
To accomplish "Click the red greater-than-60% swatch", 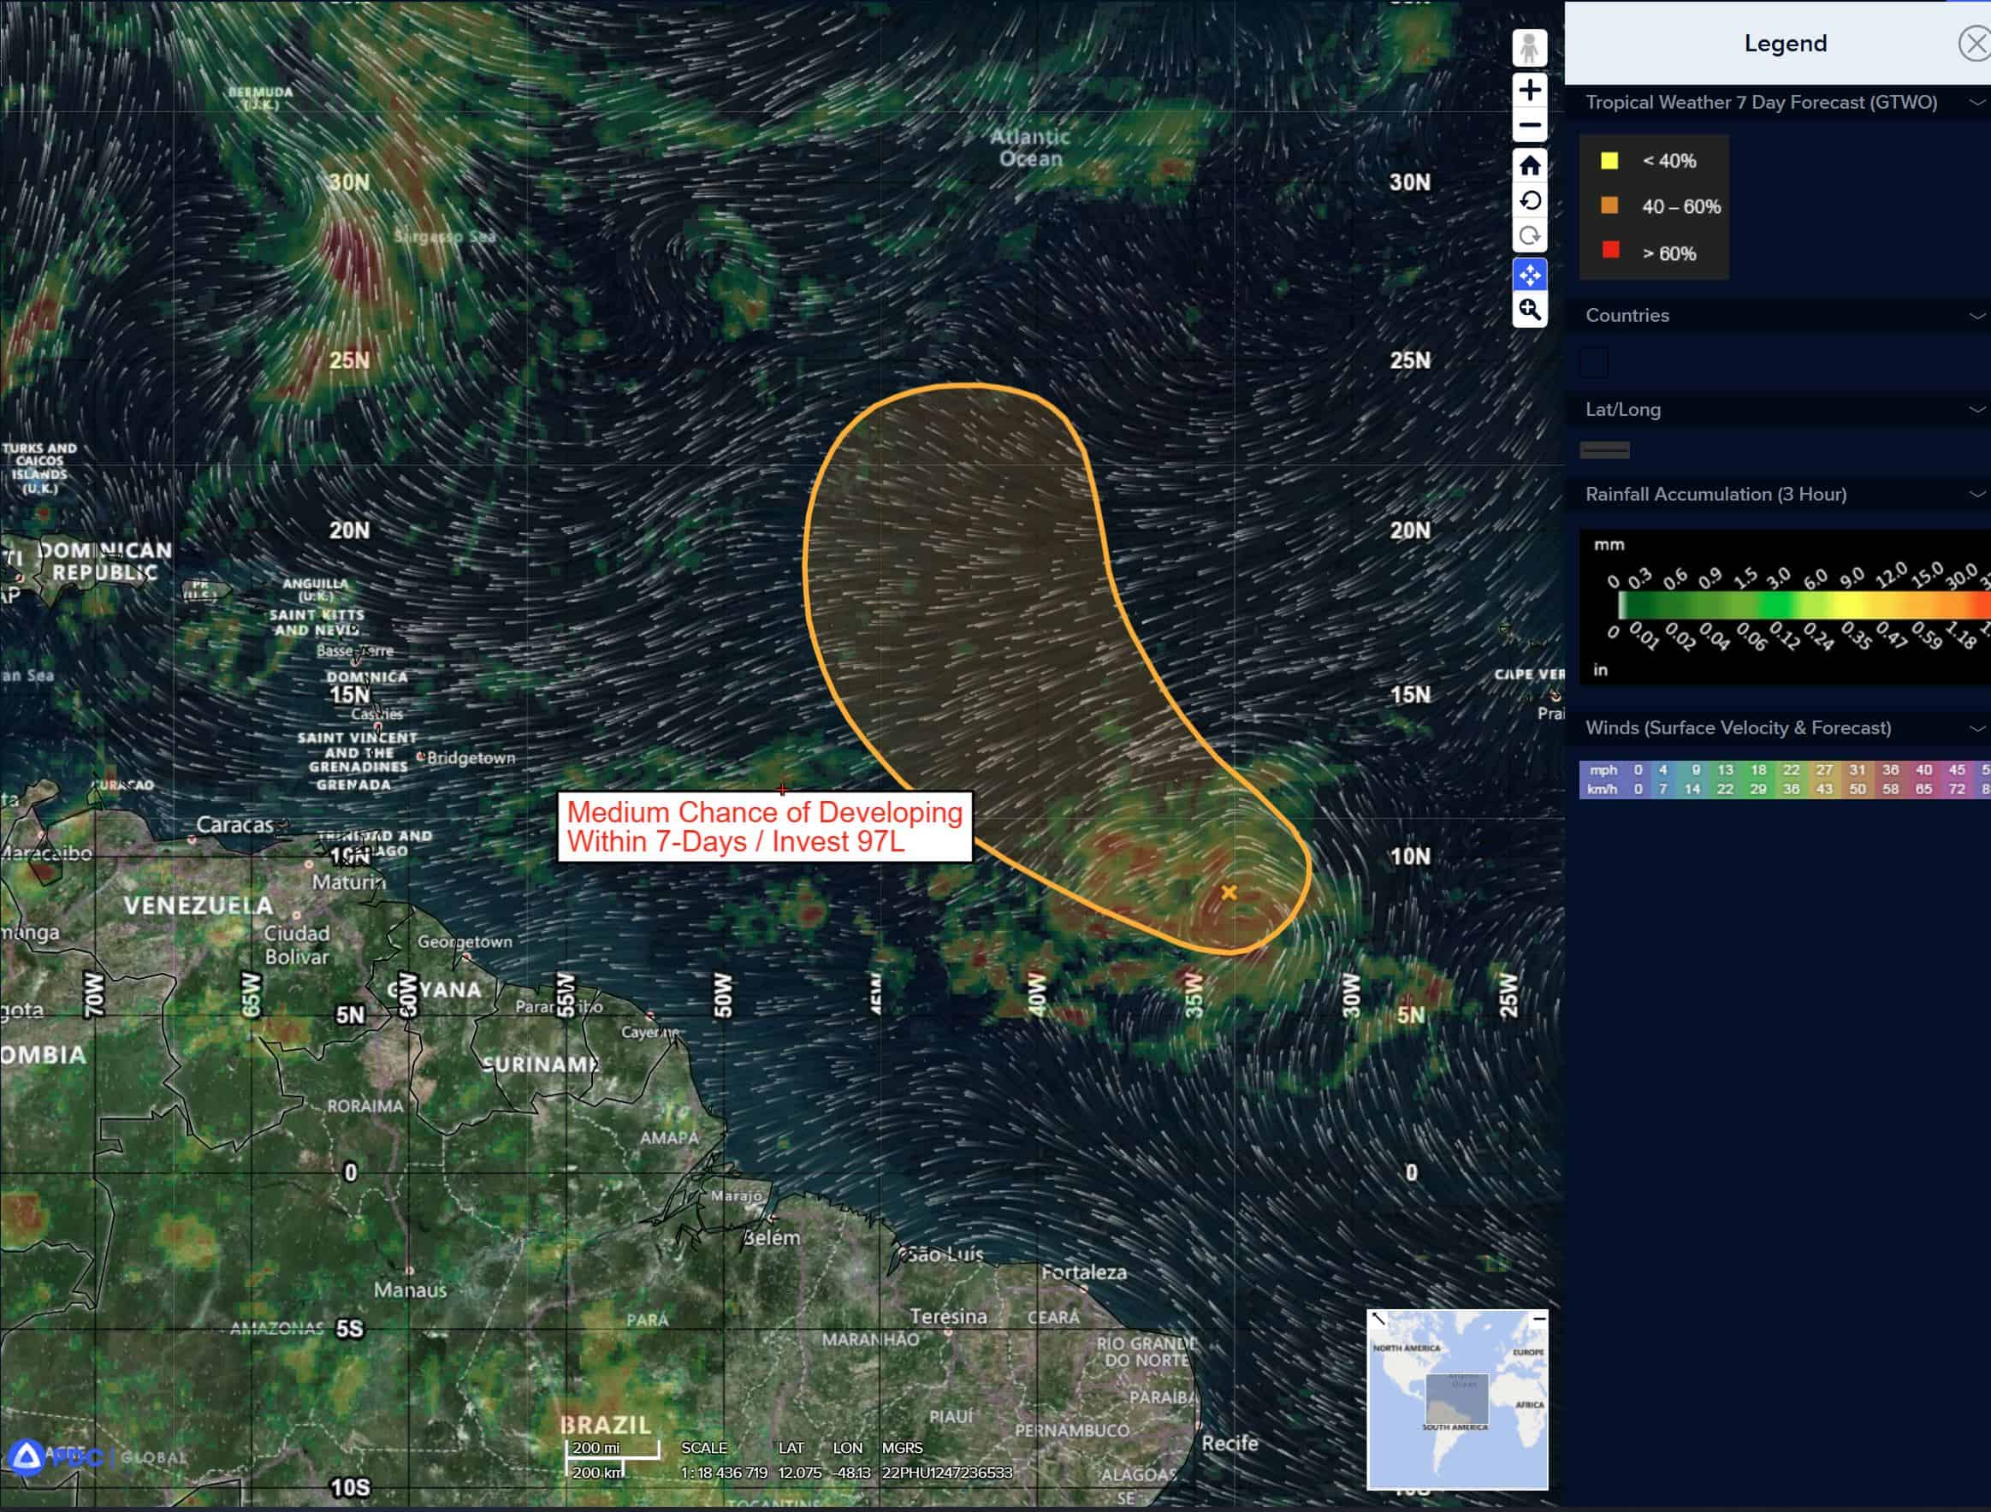I will [1610, 251].
